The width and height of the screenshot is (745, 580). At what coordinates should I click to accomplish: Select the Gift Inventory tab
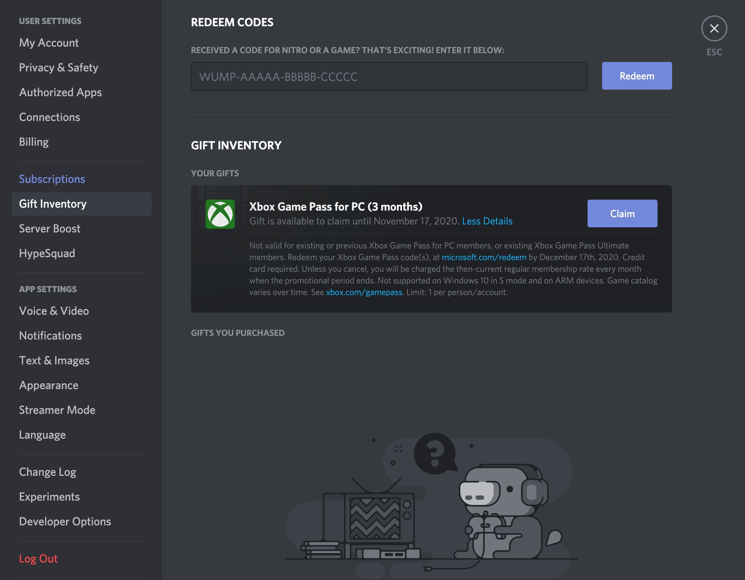coord(53,204)
